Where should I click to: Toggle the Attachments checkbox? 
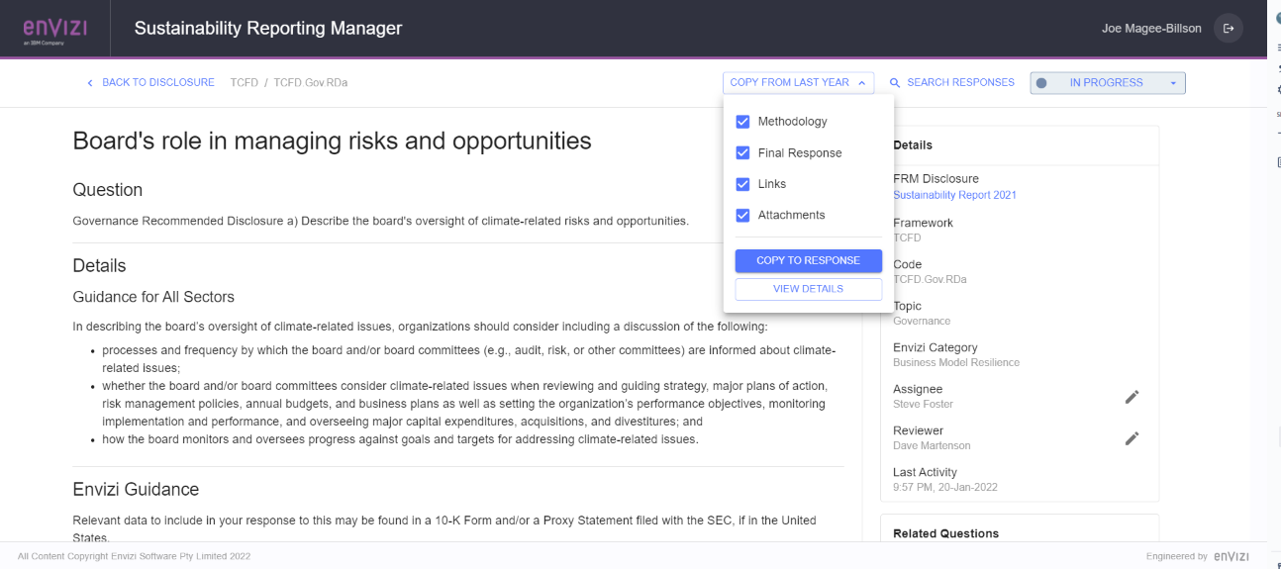pos(742,215)
